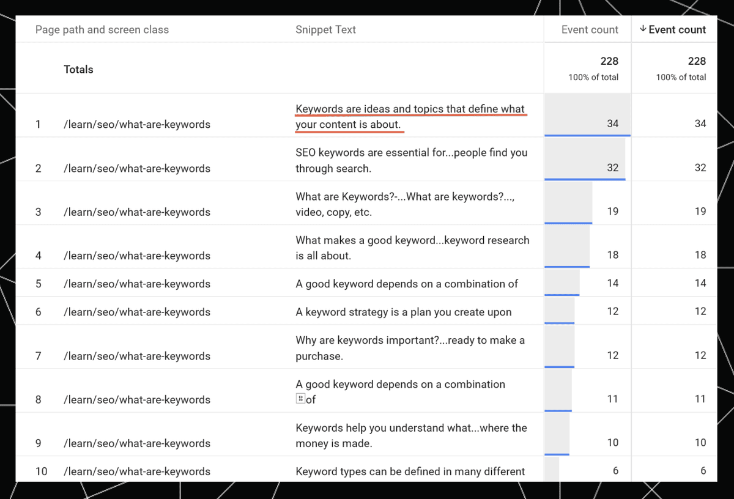734x499 pixels.
Task: Select the row 10 page path cell
Action: [136, 471]
